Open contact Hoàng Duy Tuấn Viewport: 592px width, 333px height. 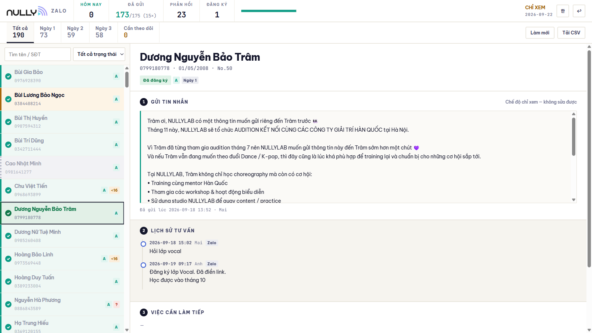tap(62, 282)
